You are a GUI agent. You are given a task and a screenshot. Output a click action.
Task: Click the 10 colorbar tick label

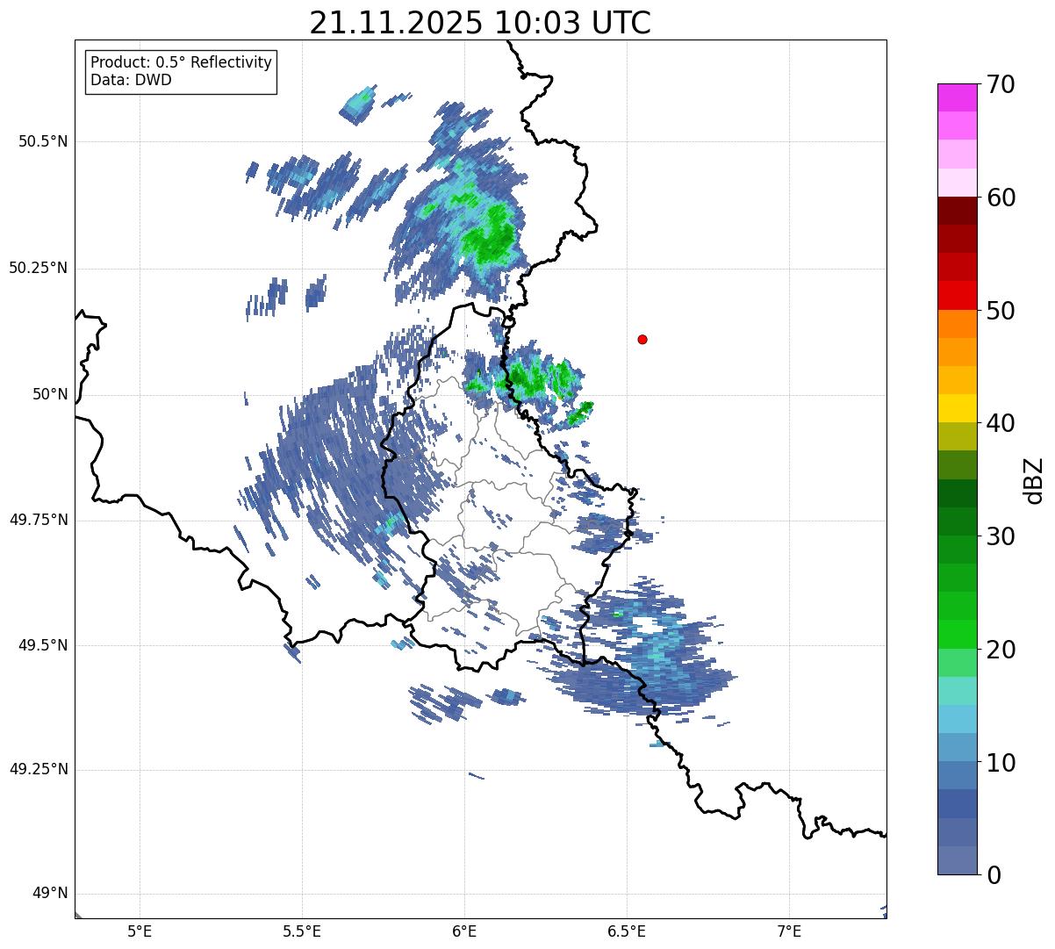[1001, 763]
